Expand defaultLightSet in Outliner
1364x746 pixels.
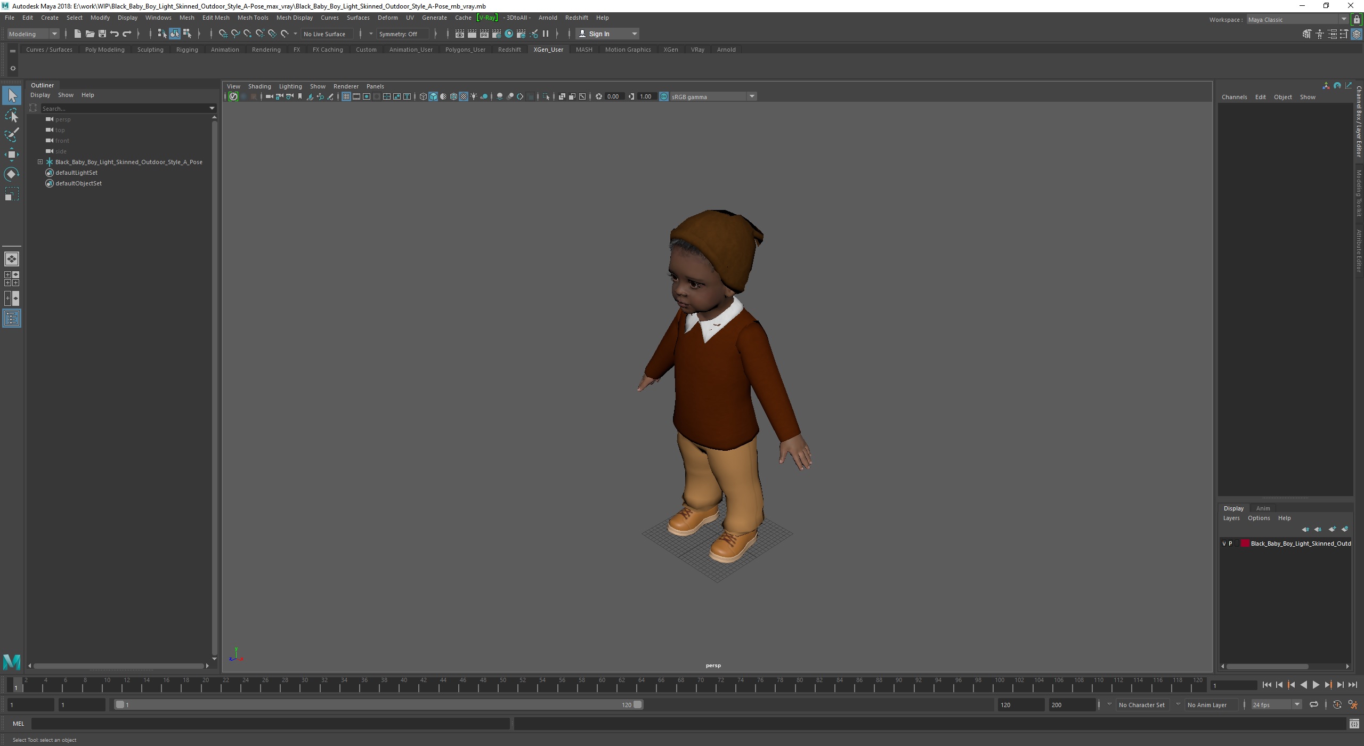(39, 173)
